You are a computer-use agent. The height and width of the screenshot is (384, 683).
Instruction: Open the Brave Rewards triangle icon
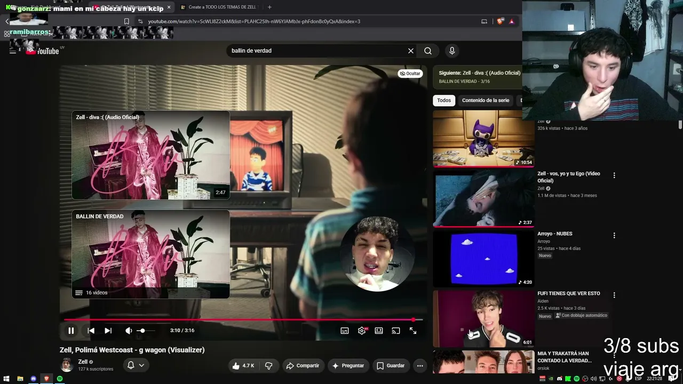[x=512, y=21]
